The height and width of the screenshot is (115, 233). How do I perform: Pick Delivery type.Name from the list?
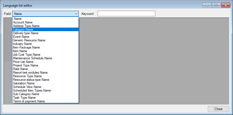click(x=26, y=33)
